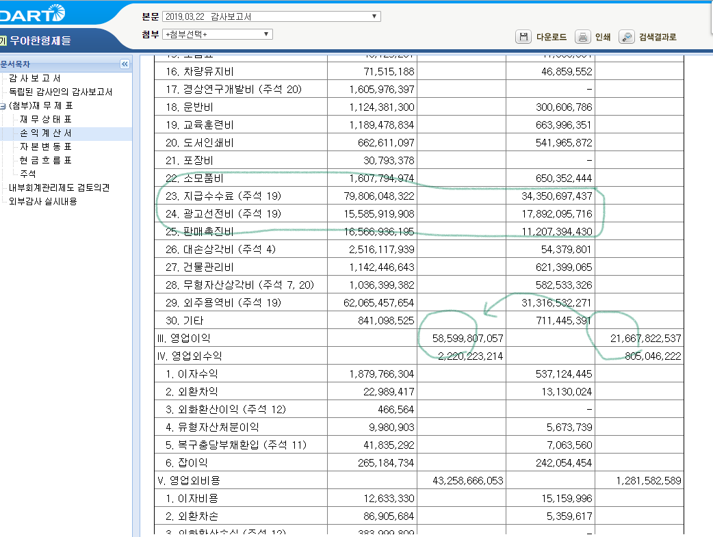Open 현금흐름표 tree item
713x537 pixels.
45,160
